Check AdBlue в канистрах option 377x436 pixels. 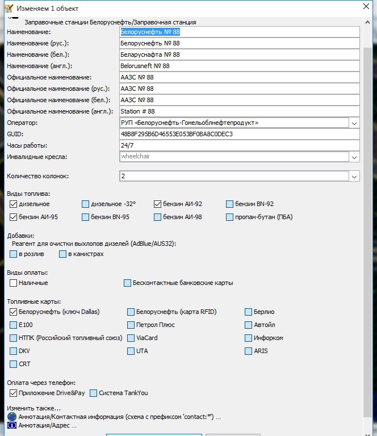pyautogui.click(x=62, y=254)
